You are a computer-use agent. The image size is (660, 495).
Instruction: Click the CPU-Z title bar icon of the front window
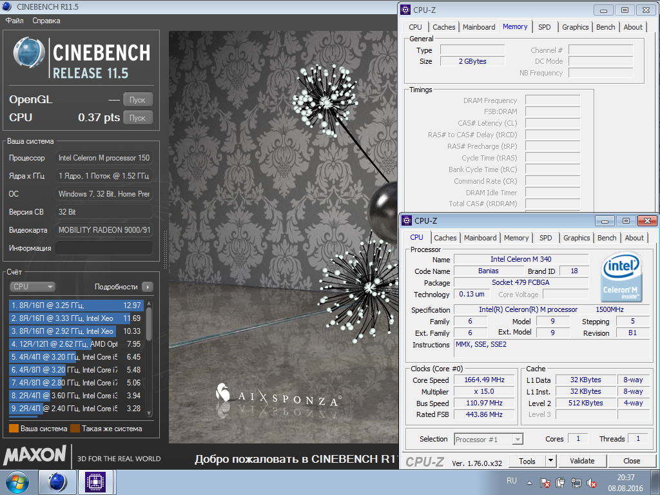(407, 220)
